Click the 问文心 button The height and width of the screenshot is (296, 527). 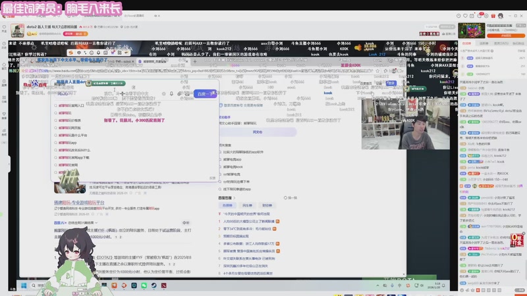tap(258, 132)
